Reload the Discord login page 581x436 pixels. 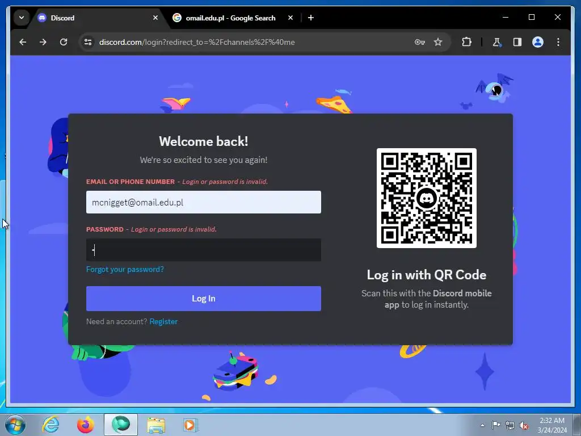point(64,42)
